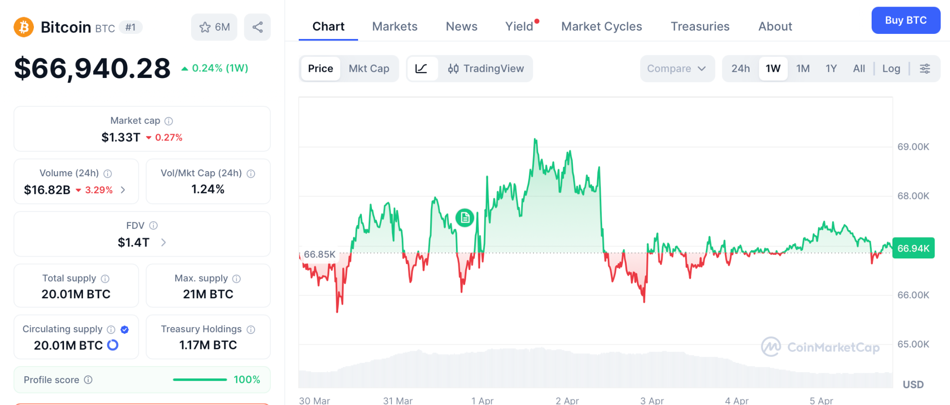Image resolution: width=950 pixels, height=405 pixels.
Task: Click the Profile score info icon
Action: (88, 380)
